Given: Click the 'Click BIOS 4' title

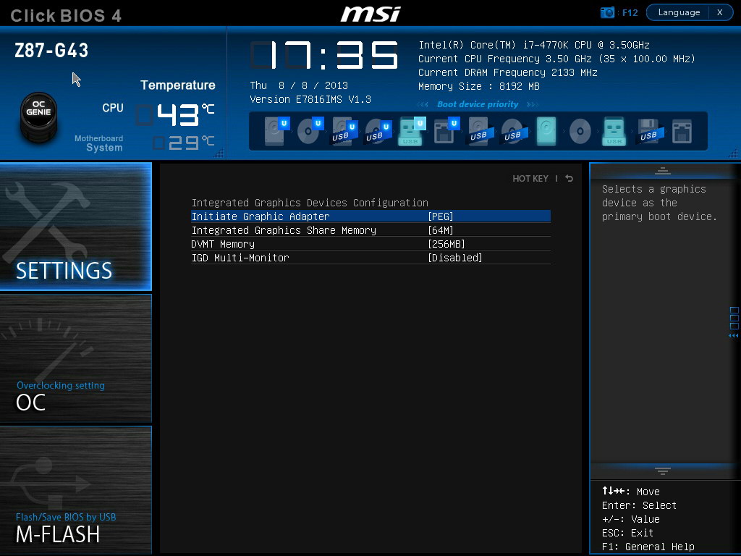Looking at the screenshot, I should point(66,16).
